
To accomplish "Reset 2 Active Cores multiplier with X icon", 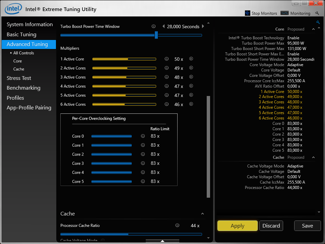I will 191,68.
